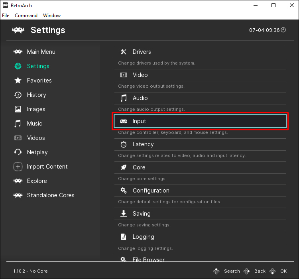Maximize the RetroArch window

273,5
